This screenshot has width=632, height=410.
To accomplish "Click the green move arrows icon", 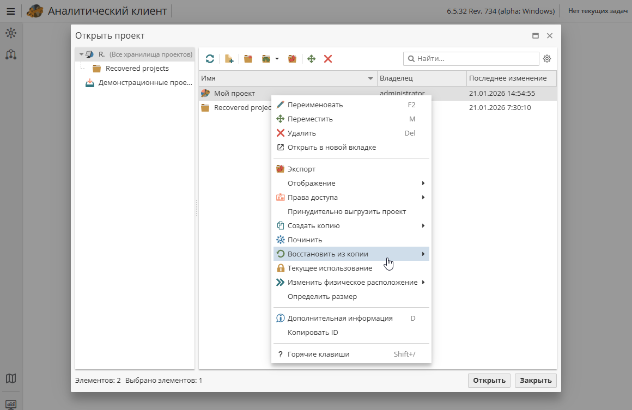I will (311, 58).
